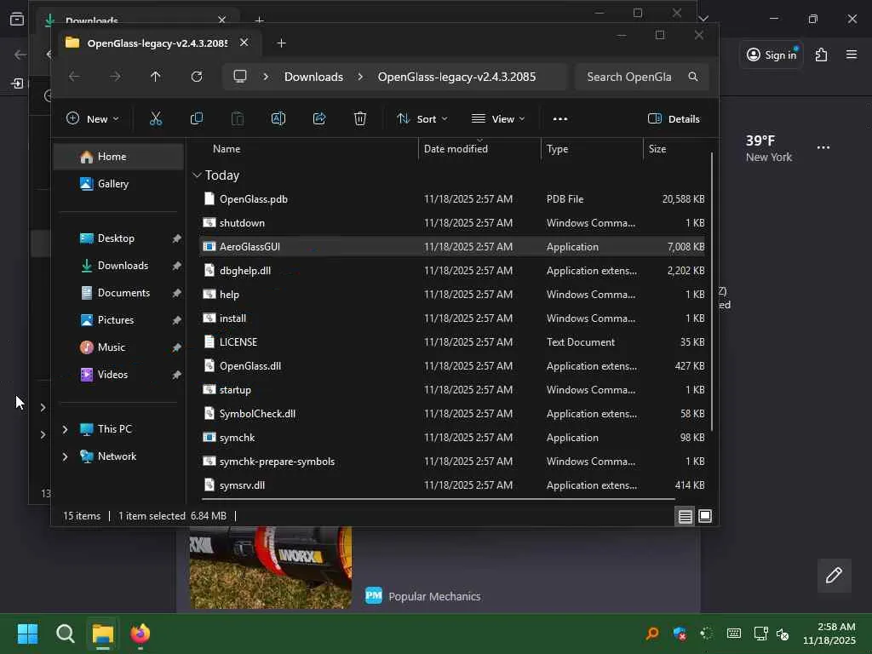872x654 pixels.
Task: Click the This PC monitor icon in address bar
Action: [x=239, y=76]
